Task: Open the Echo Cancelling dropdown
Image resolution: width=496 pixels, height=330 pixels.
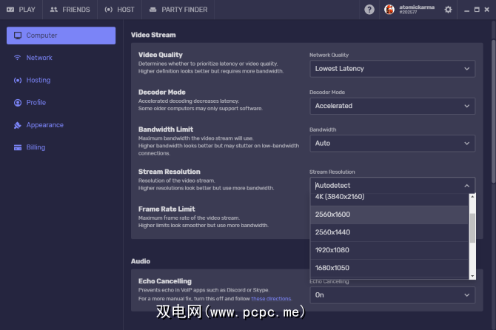Action: click(392, 295)
